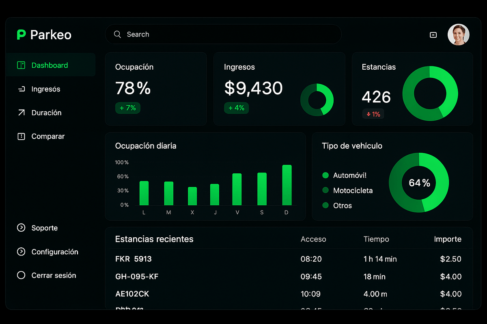Click the +4% badge on the Ingresos card

pos(236,108)
